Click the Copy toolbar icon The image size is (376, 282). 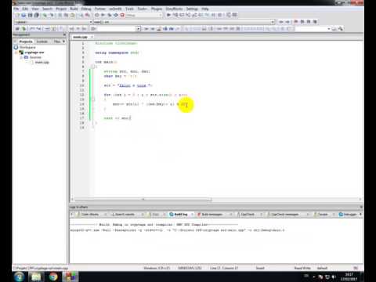(67, 15)
